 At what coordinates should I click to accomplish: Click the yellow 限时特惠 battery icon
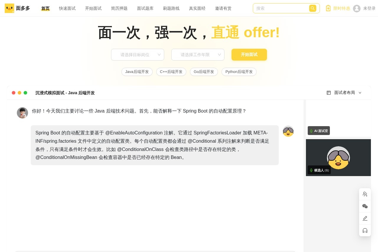pos(328,8)
